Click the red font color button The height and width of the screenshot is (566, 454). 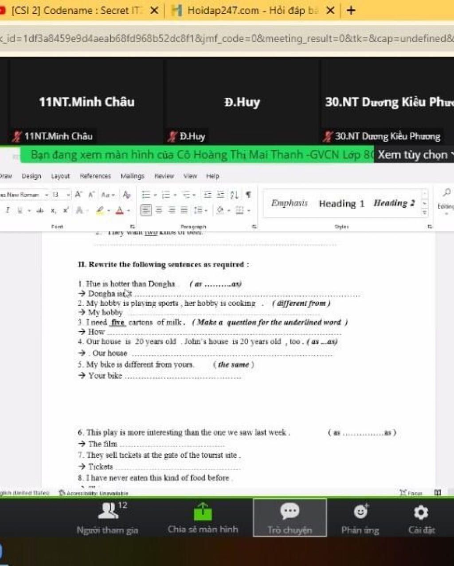(x=120, y=210)
